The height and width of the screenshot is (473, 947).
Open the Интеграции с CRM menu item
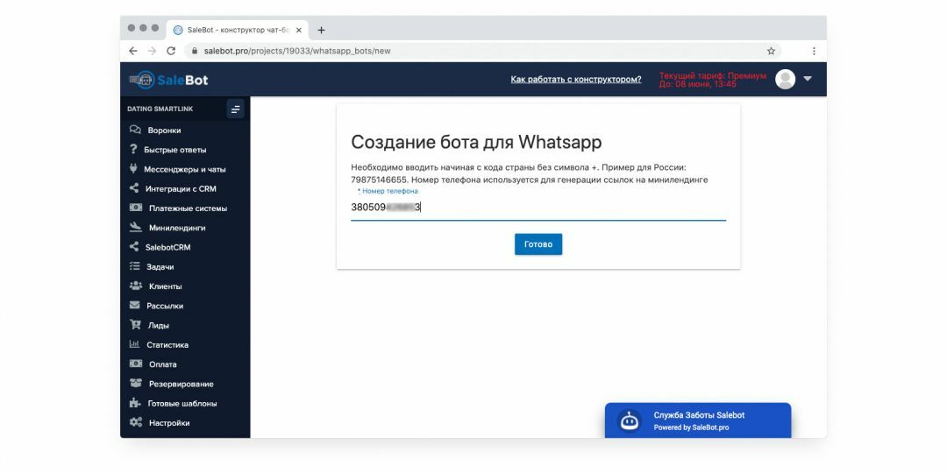point(181,189)
